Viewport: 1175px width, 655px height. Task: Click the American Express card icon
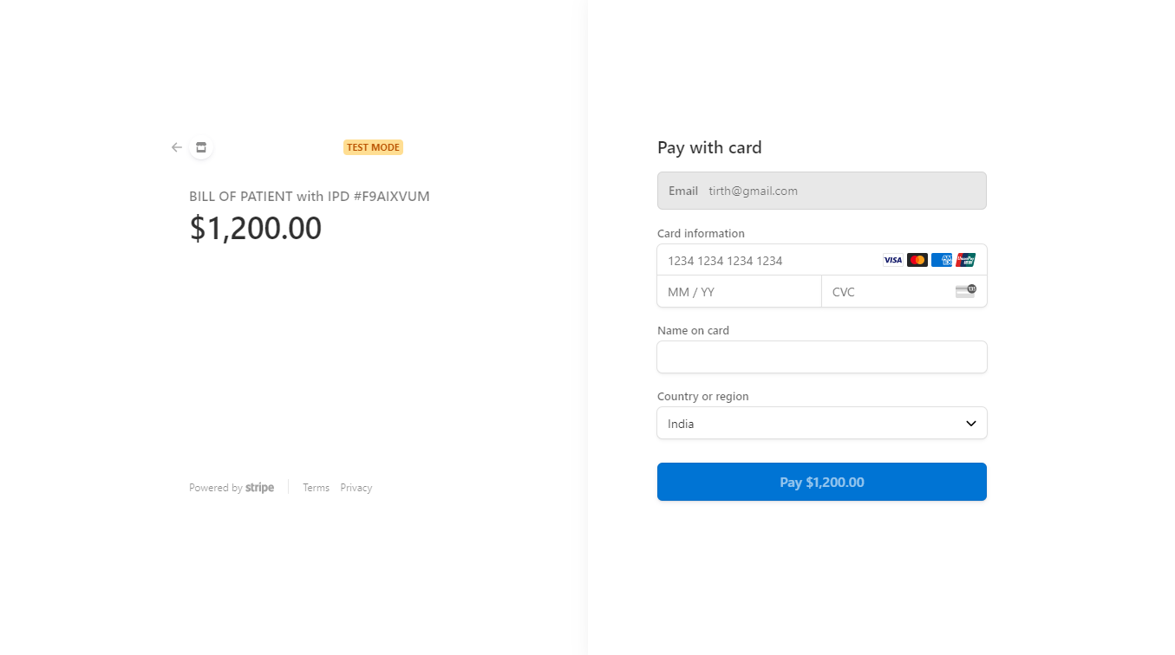(x=942, y=260)
